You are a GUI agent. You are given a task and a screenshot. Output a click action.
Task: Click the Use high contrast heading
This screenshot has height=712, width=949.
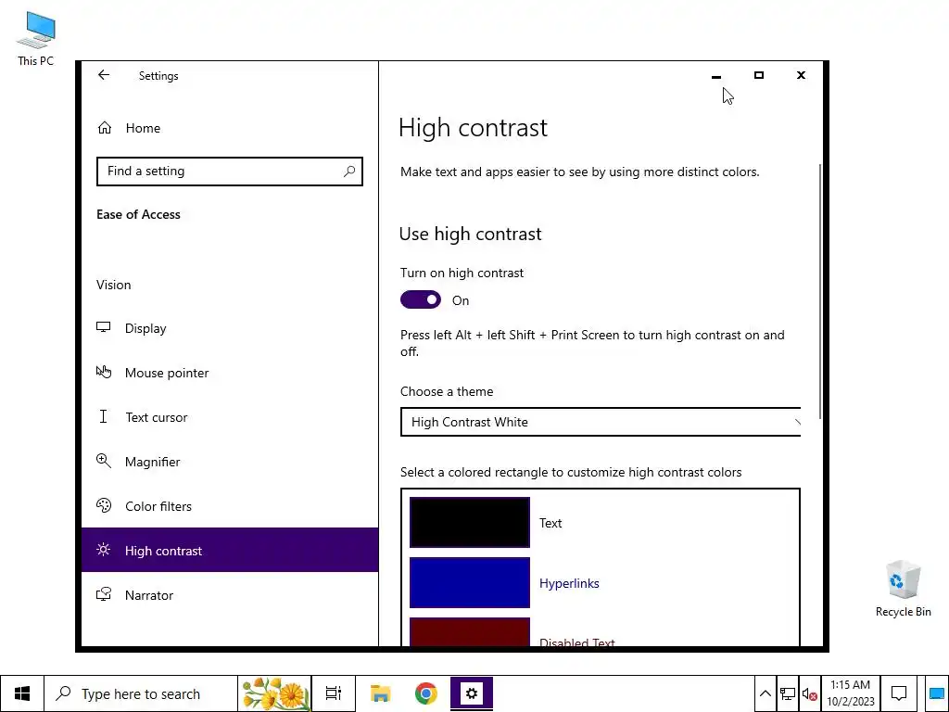470,234
